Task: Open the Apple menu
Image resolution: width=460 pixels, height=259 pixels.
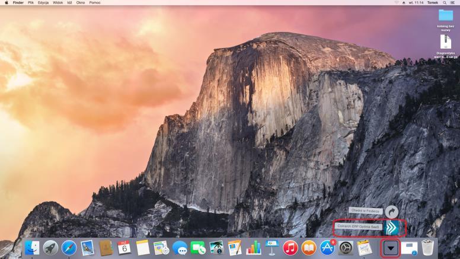Action: (x=7, y=2)
